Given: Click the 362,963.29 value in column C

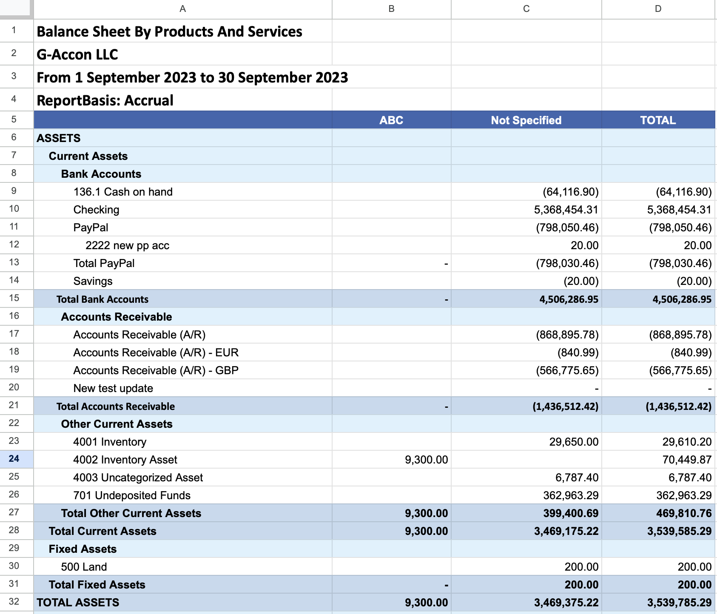Looking at the screenshot, I should [526, 495].
